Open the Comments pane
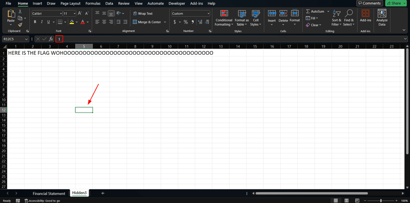 tap(370, 3)
